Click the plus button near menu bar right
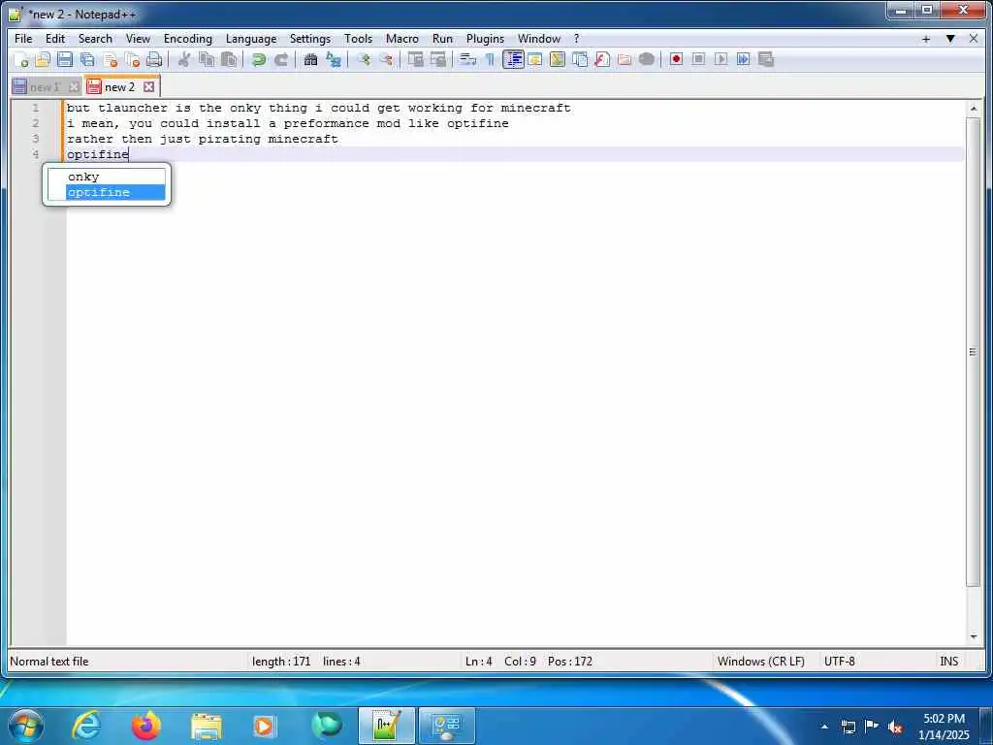Screen dimensions: 993x745 (x=926, y=39)
